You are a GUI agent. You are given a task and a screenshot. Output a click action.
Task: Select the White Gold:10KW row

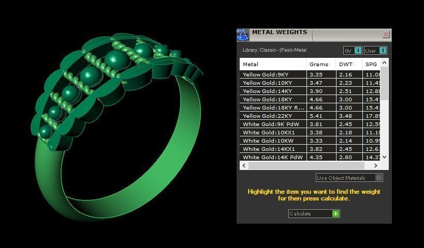(x=310, y=141)
